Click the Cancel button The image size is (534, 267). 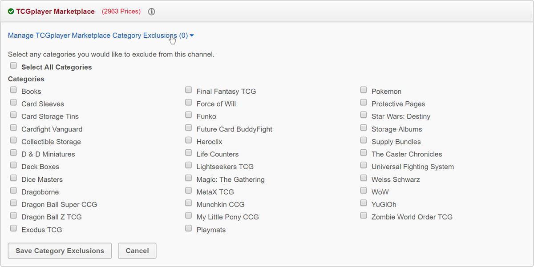137,251
